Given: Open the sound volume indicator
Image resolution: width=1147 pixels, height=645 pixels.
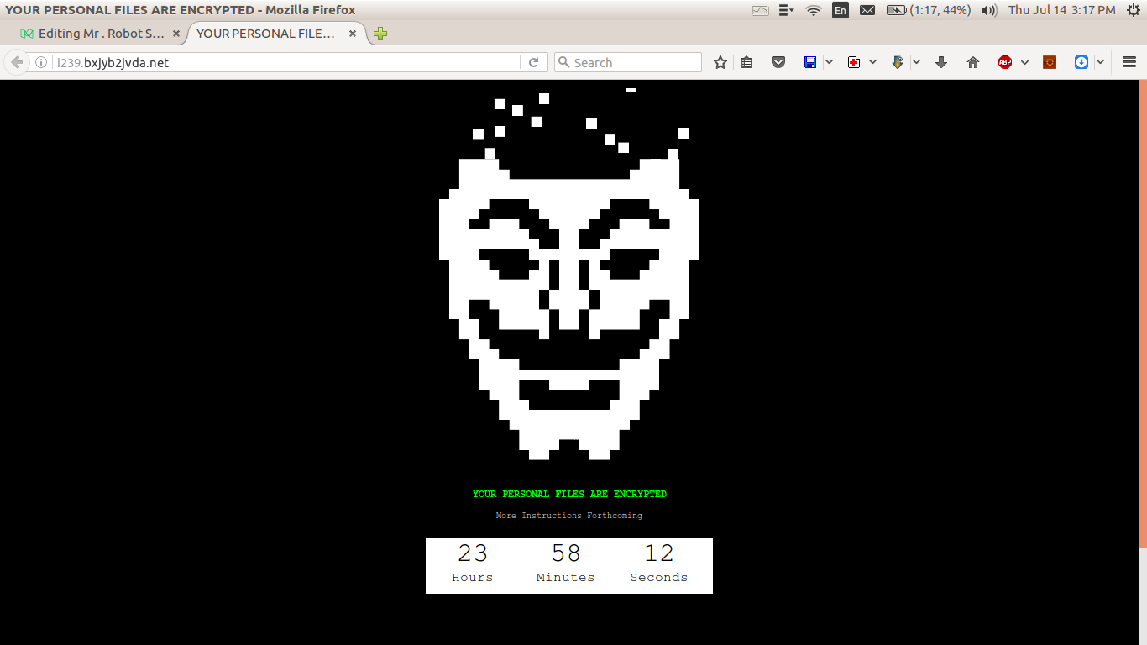Looking at the screenshot, I should point(989,10).
